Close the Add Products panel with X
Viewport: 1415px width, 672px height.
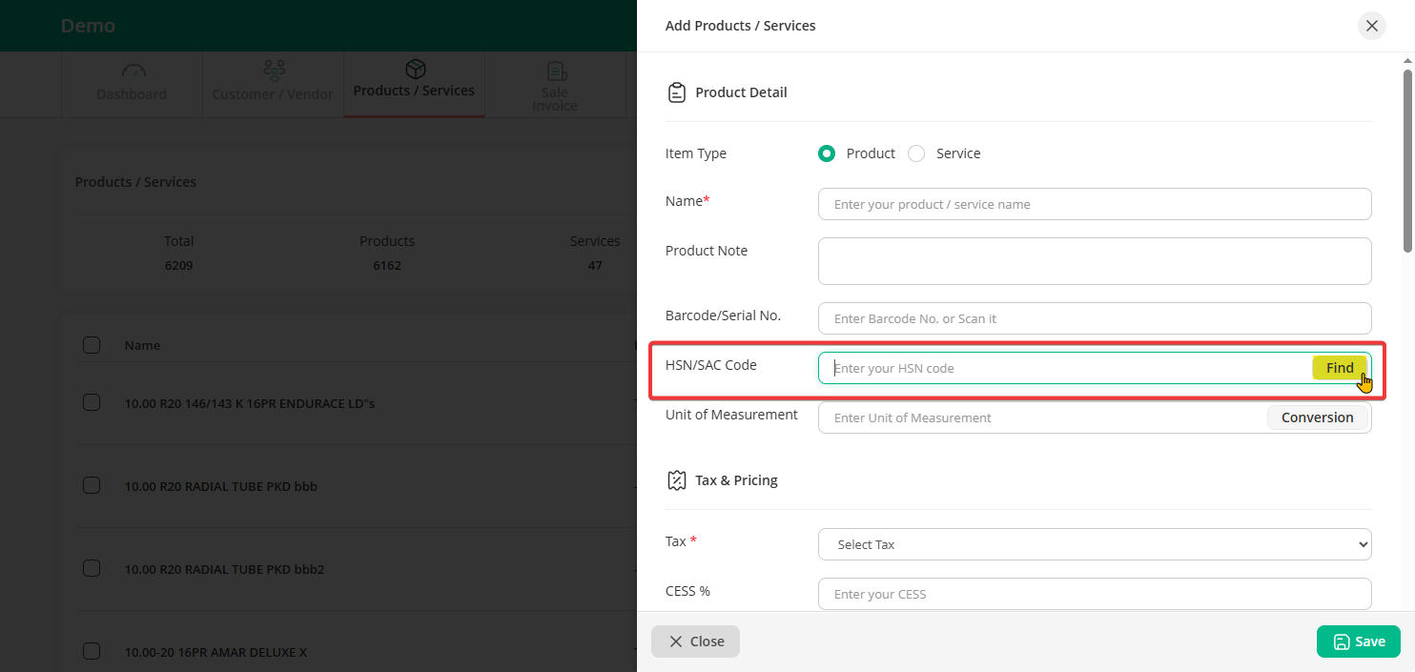click(1371, 26)
